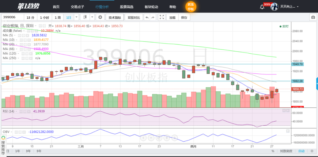This screenshot has width=318, height=157.
Task: Open settings for MA (20) indicator
Action: (25, 45)
